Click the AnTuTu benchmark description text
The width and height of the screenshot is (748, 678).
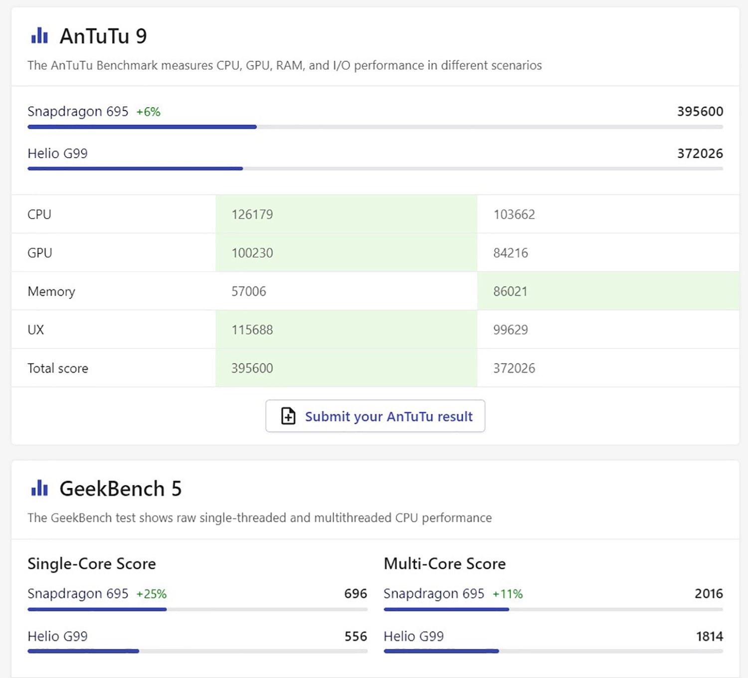pyautogui.click(x=285, y=65)
